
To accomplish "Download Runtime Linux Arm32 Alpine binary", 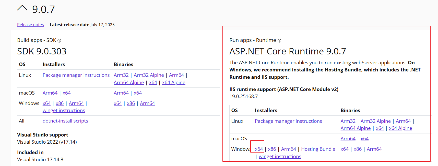I will (x=376, y=121).
